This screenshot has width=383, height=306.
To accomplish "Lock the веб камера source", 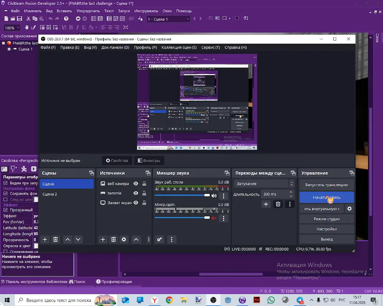I will point(144,183).
